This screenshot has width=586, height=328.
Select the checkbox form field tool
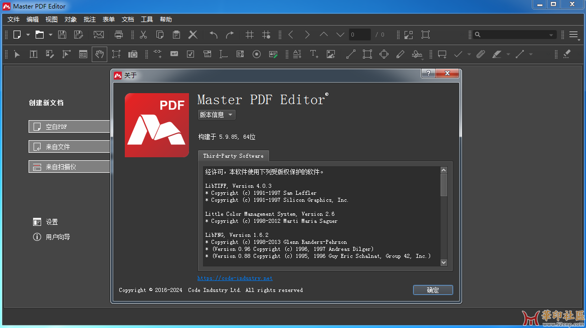[190, 54]
